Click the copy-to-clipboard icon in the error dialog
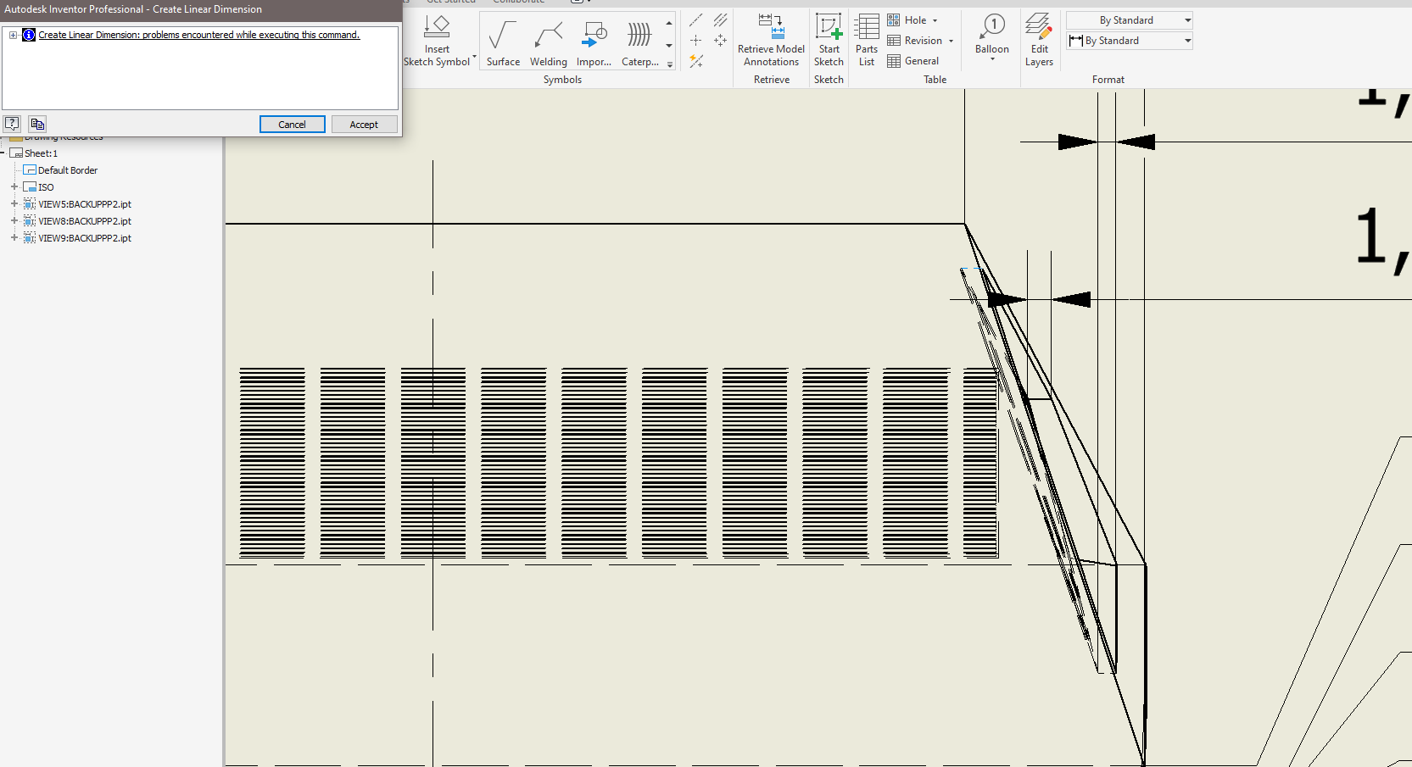The image size is (1412, 767). 37,123
